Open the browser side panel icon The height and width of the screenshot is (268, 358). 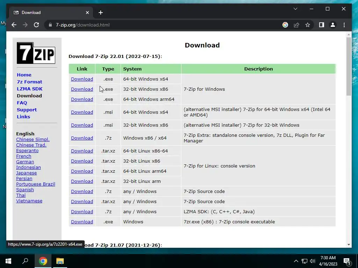pyautogui.click(x=322, y=25)
